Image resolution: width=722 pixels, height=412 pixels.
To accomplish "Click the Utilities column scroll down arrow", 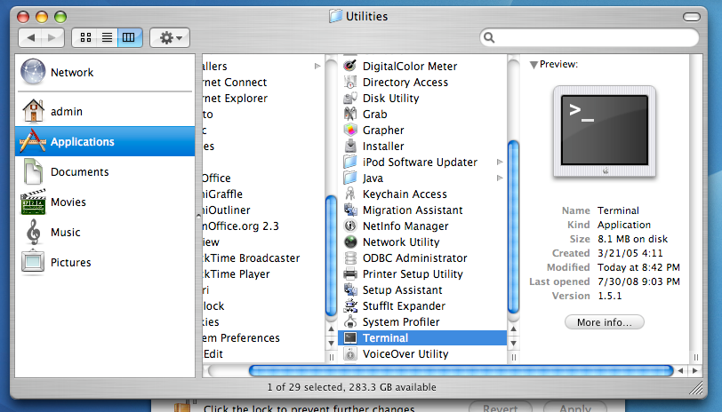I will [x=513, y=344].
